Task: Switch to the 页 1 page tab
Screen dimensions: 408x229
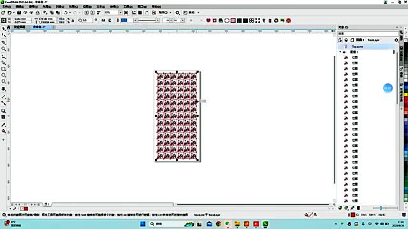Action: (x=47, y=204)
